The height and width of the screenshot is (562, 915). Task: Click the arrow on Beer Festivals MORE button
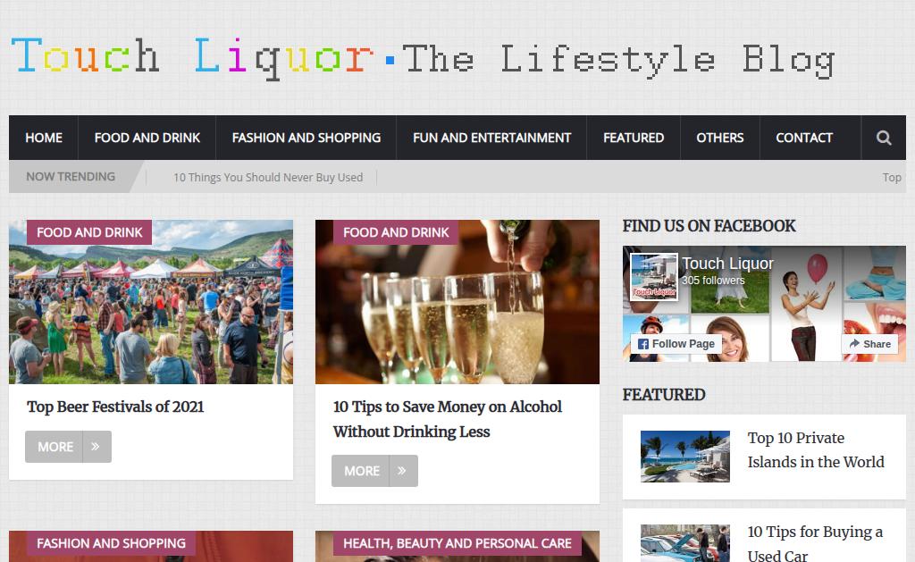point(97,447)
